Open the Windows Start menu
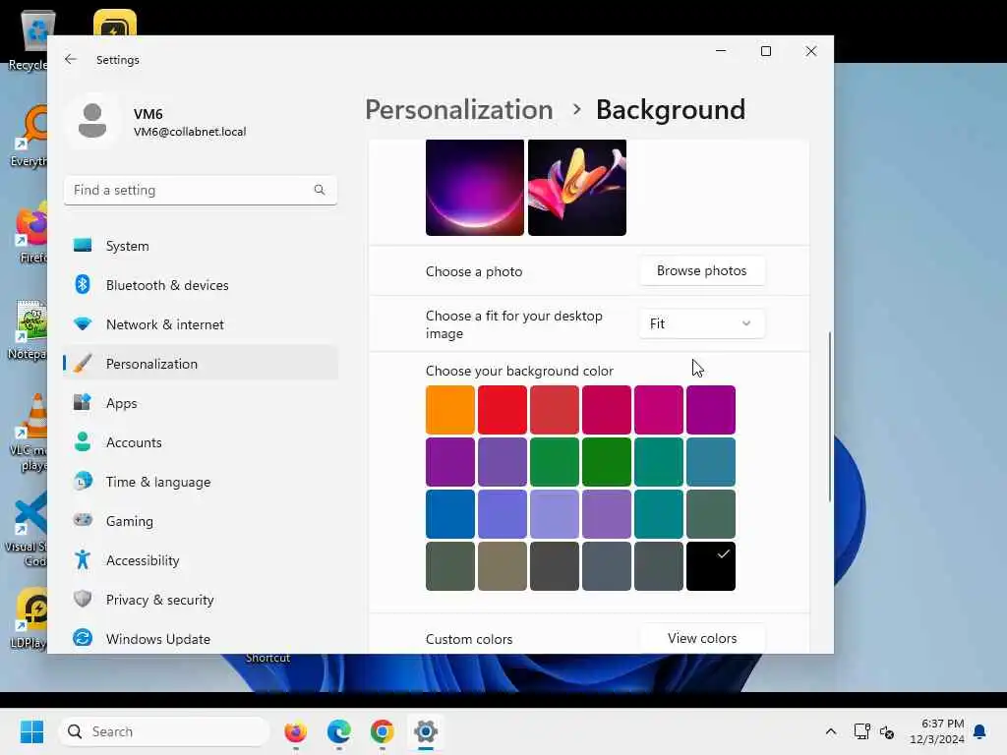This screenshot has width=1007, height=755. click(31, 731)
